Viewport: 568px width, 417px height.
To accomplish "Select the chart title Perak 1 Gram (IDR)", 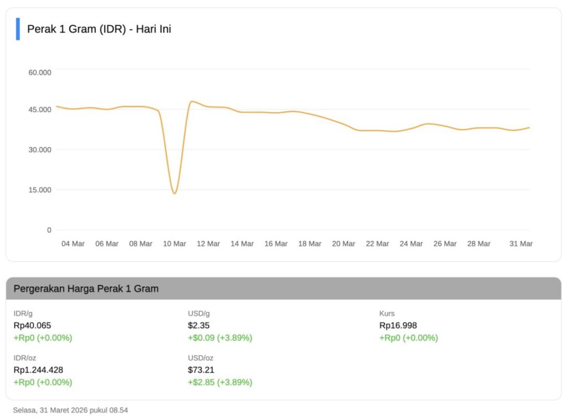I will tap(99, 29).
